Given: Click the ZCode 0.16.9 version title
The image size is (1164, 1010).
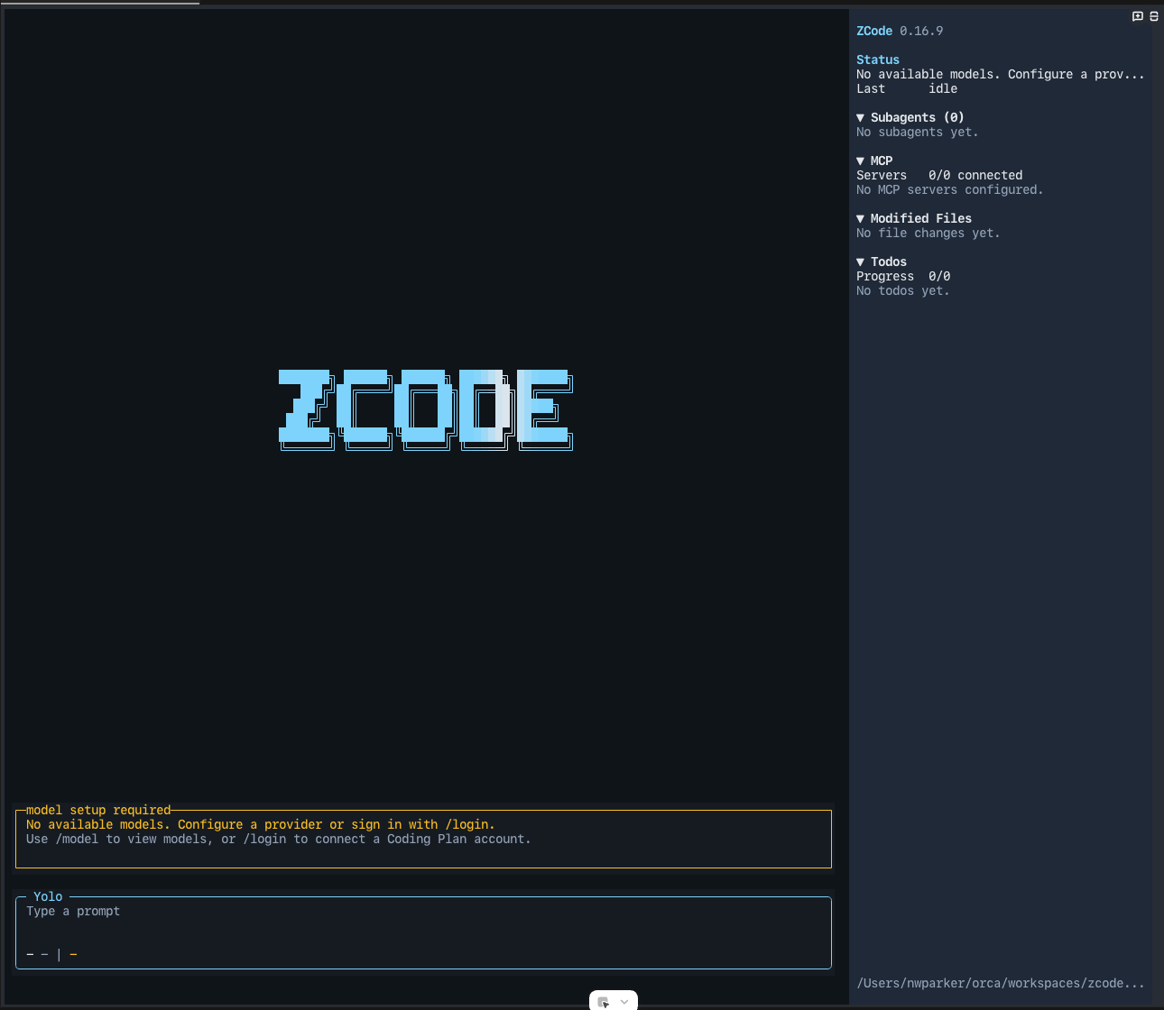Looking at the screenshot, I should (900, 31).
